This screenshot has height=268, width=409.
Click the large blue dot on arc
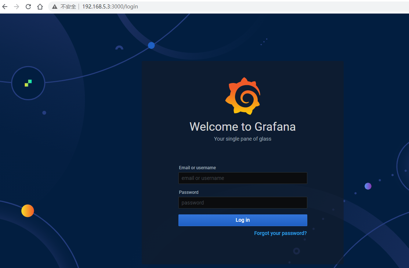coord(151,46)
